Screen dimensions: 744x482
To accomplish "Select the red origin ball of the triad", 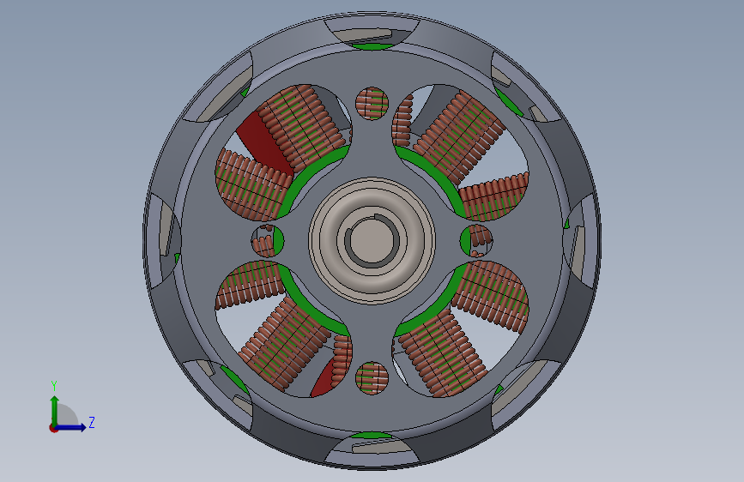I will pos(53,428).
